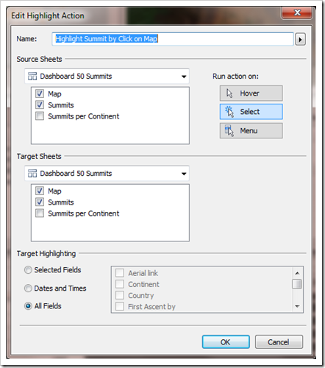Viewport: 325px width, 368px height.
Task: Choose the Selected Fields radio option
Action: (28, 270)
